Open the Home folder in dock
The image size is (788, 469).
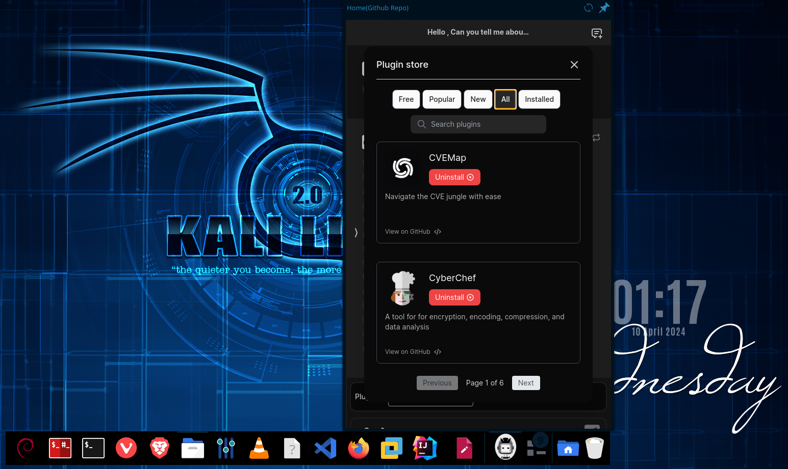point(568,448)
